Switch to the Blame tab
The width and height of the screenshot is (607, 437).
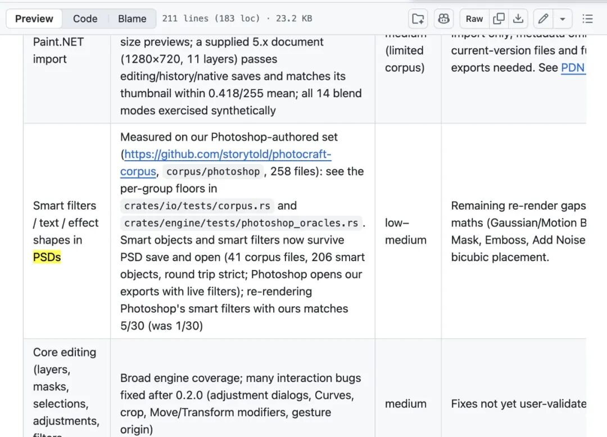click(133, 19)
